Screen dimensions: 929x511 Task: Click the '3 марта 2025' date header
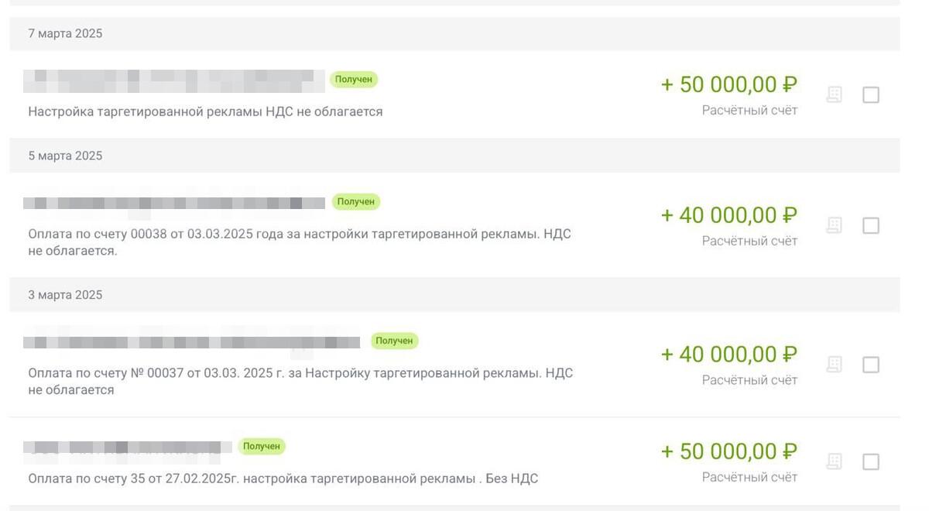(x=65, y=295)
